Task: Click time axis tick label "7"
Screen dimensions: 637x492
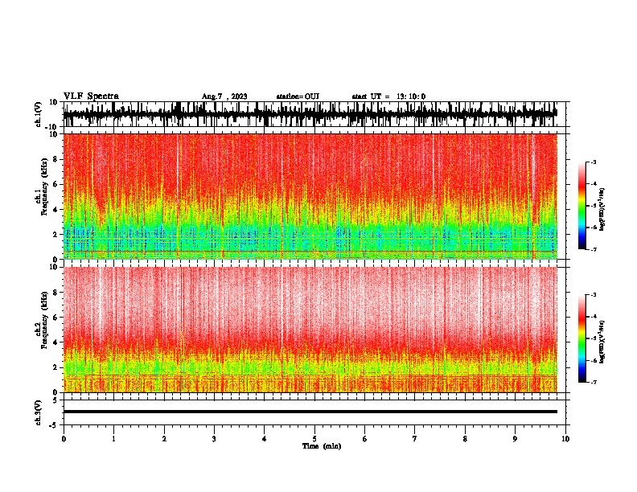Action: click(x=415, y=439)
